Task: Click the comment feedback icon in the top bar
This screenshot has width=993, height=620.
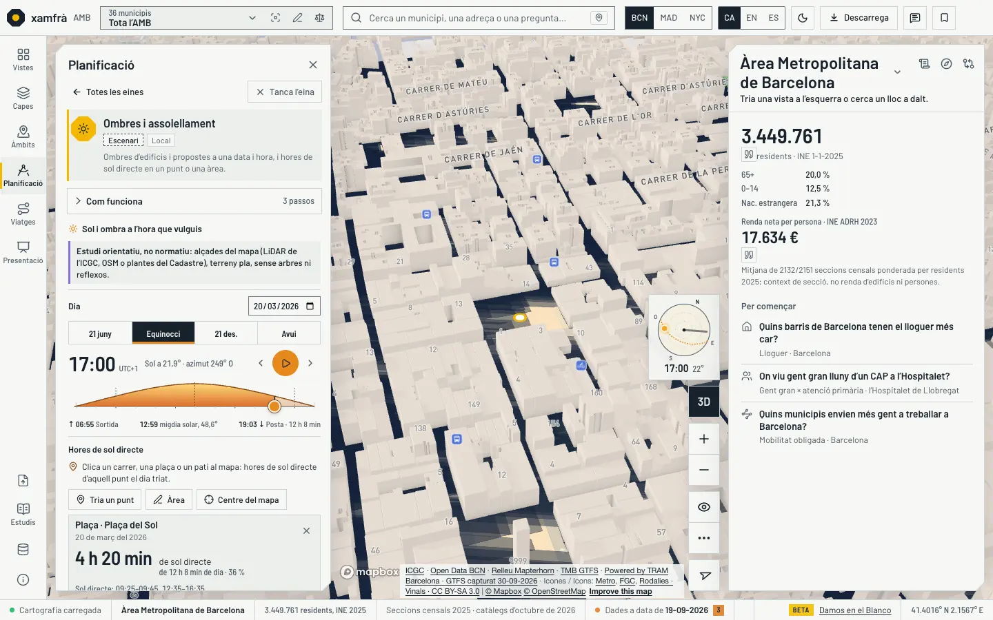Action: pyautogui.click(x=915, y=18)
